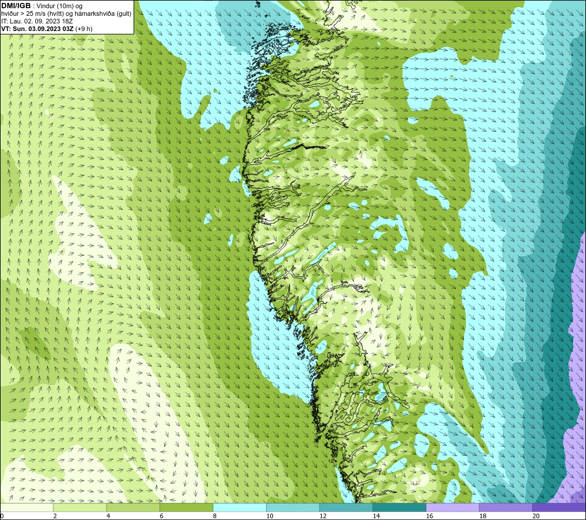Click the 10–12 m/s teal legend swatch

(x=293, y=508)
